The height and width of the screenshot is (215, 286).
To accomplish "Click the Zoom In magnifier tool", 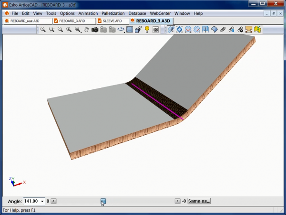I will (x=43, y=30).
